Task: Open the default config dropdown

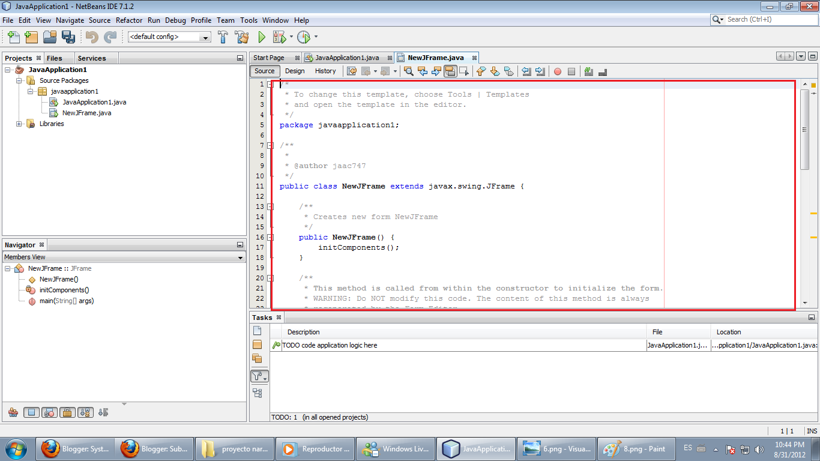Action: pyautogui.click(x=207, y=37)
